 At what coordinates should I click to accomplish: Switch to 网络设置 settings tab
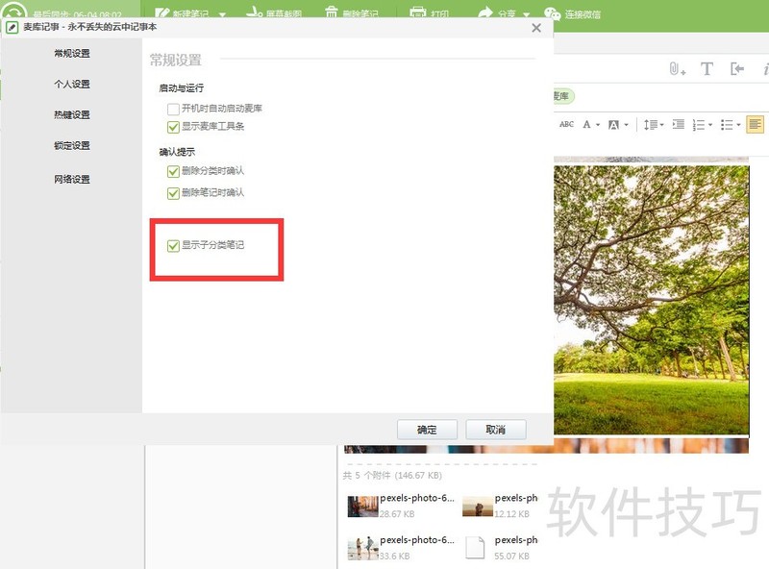tap(75, 179)
